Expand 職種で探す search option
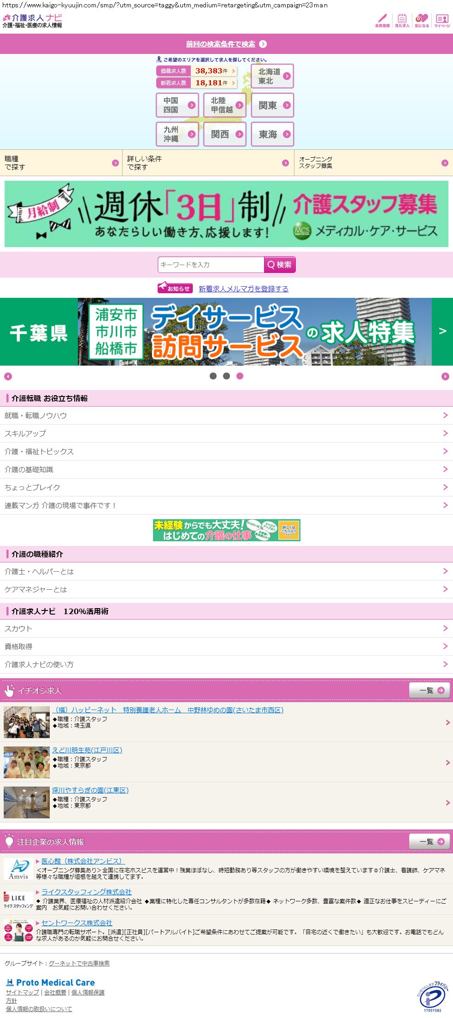 [x=61, y=163]
